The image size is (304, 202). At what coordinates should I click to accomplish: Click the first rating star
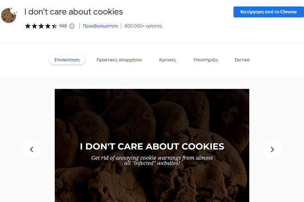coord(28,26)
